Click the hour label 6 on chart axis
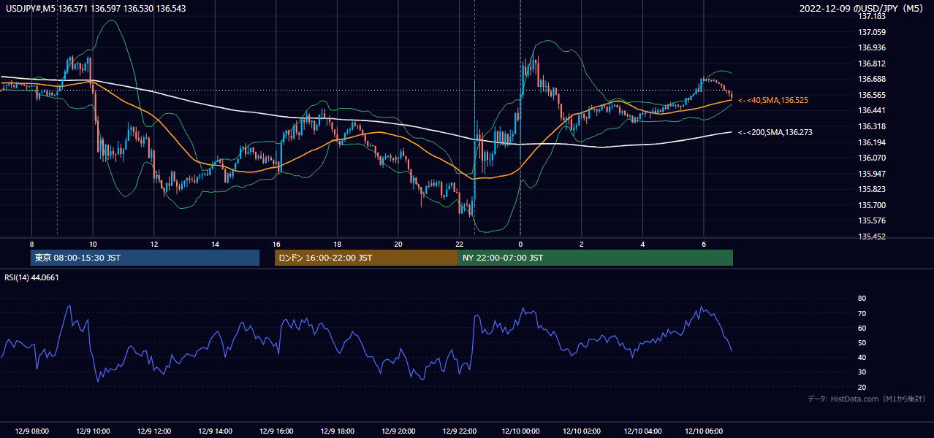The image size is (934, 438). coord(703,244)
